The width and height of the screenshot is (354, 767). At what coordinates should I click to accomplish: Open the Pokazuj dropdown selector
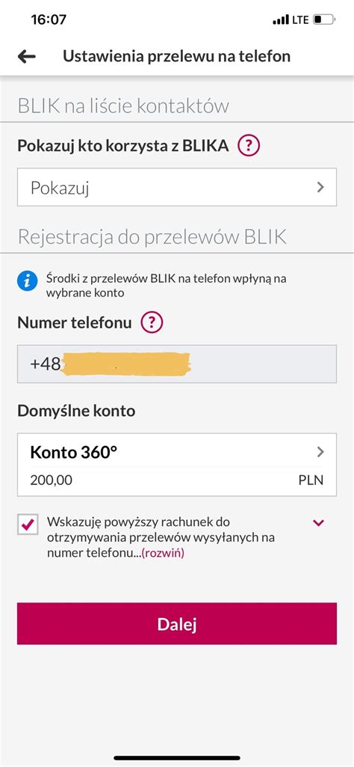[177, 187]
